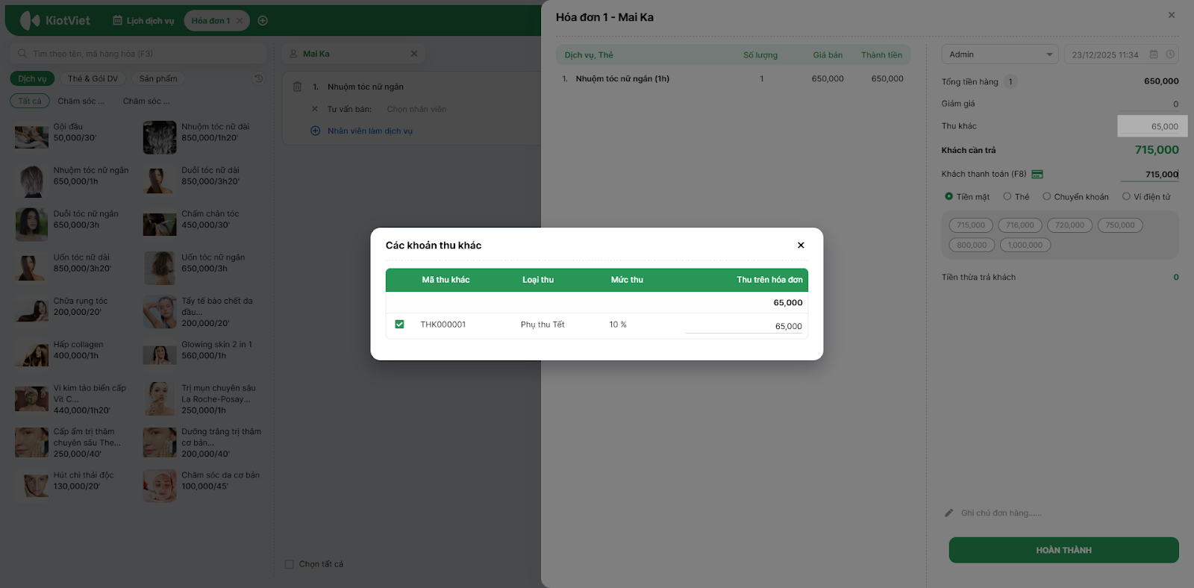Click the payment card icon beside Khách thanh toán

tap(1037, 174)
